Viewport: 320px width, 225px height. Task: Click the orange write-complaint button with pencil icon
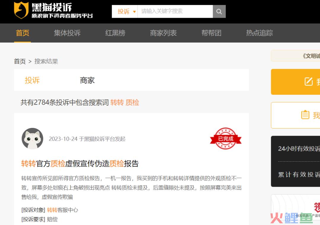pos(295,82)
